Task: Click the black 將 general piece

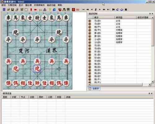Action: (x=37, y=18)
